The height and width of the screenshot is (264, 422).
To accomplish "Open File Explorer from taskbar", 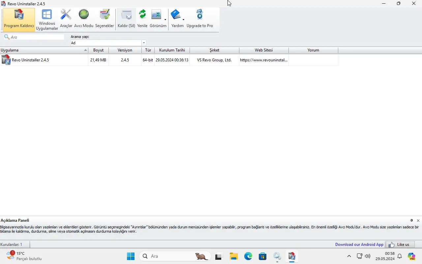I will point(234,256).
